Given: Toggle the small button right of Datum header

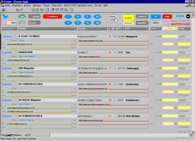Looking at the screenshot, I should tap(160, 29).
